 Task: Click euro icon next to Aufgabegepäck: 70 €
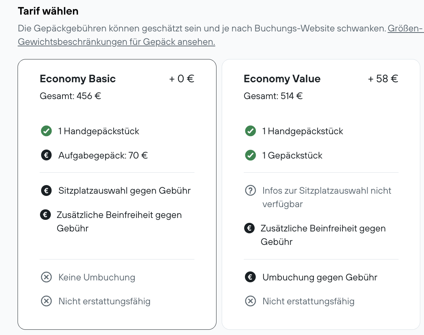pos(46,155)
